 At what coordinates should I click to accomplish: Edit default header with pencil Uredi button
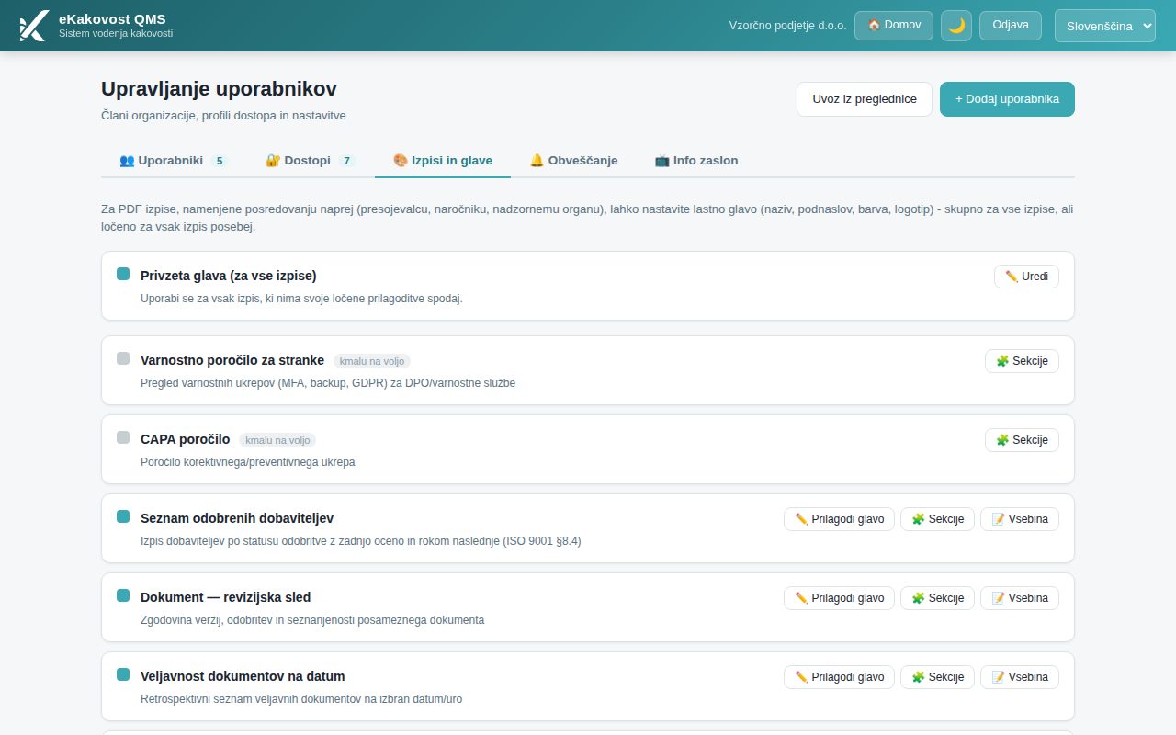[x=1026, y=277]
